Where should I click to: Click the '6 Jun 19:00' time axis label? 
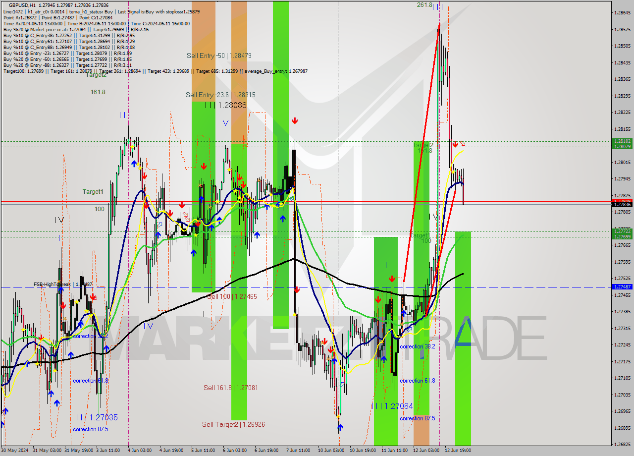(x=266, y=451)
